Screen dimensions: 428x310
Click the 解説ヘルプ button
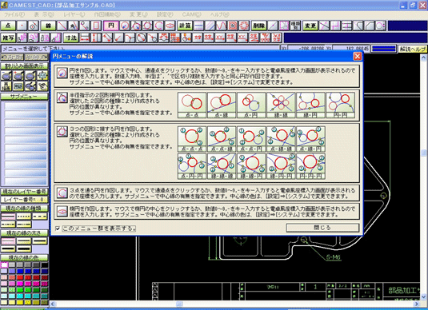[x=413, y=49]
